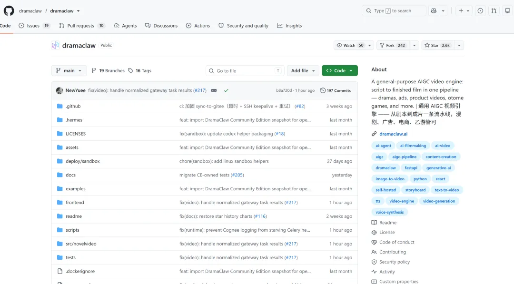Open the Copilot icon in header
514x284 pixels.
434,11
